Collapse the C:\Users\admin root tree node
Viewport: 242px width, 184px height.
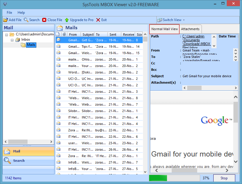click(6, 35)
